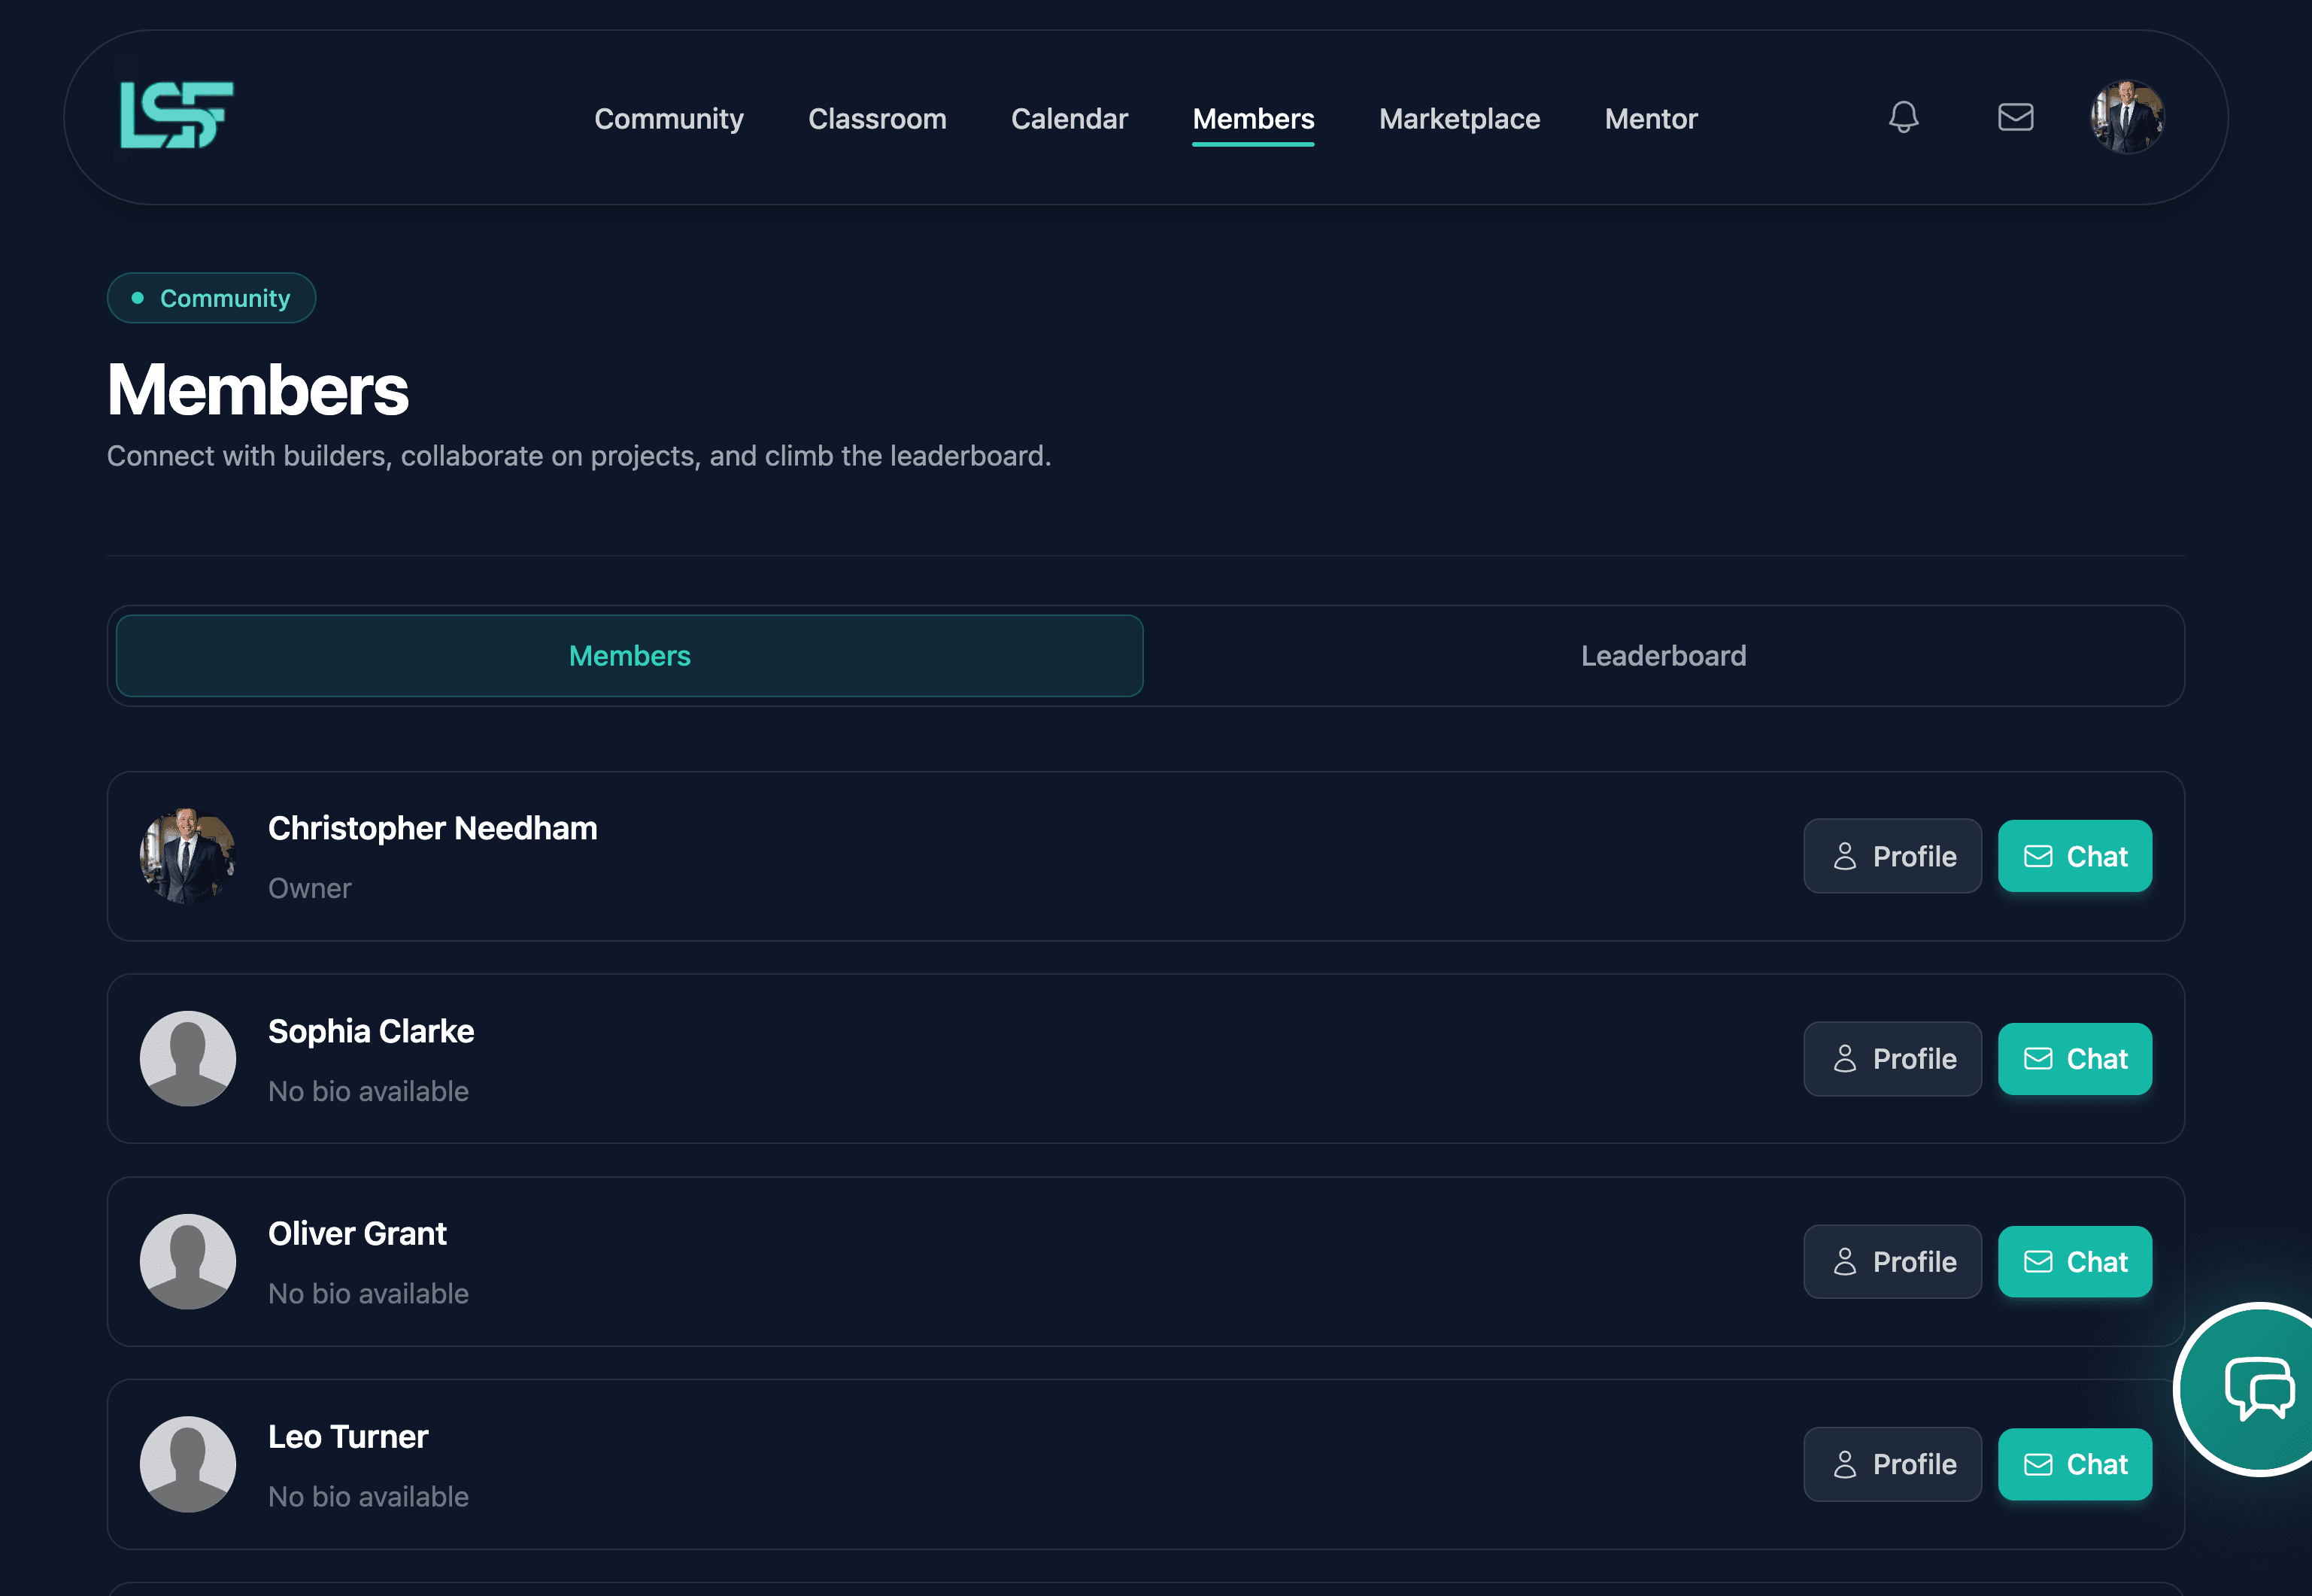This screenshot has width=2312, height=1596.
Task: Click Sophia Clarke's placeholder avatar
Action: click(188, 1058)
